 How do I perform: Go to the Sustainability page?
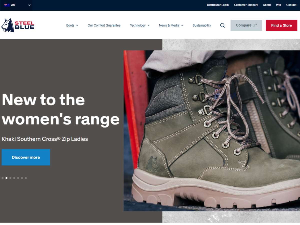tap(202, 25)
